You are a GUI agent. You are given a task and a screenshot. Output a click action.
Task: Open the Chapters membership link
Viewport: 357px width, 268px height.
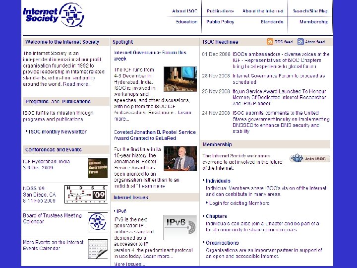(x=216, y=216)
